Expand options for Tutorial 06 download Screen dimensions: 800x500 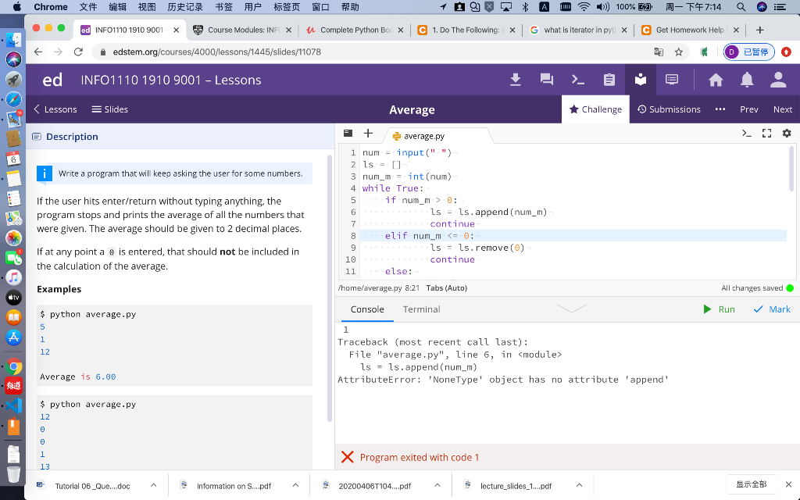click(154, 486)
